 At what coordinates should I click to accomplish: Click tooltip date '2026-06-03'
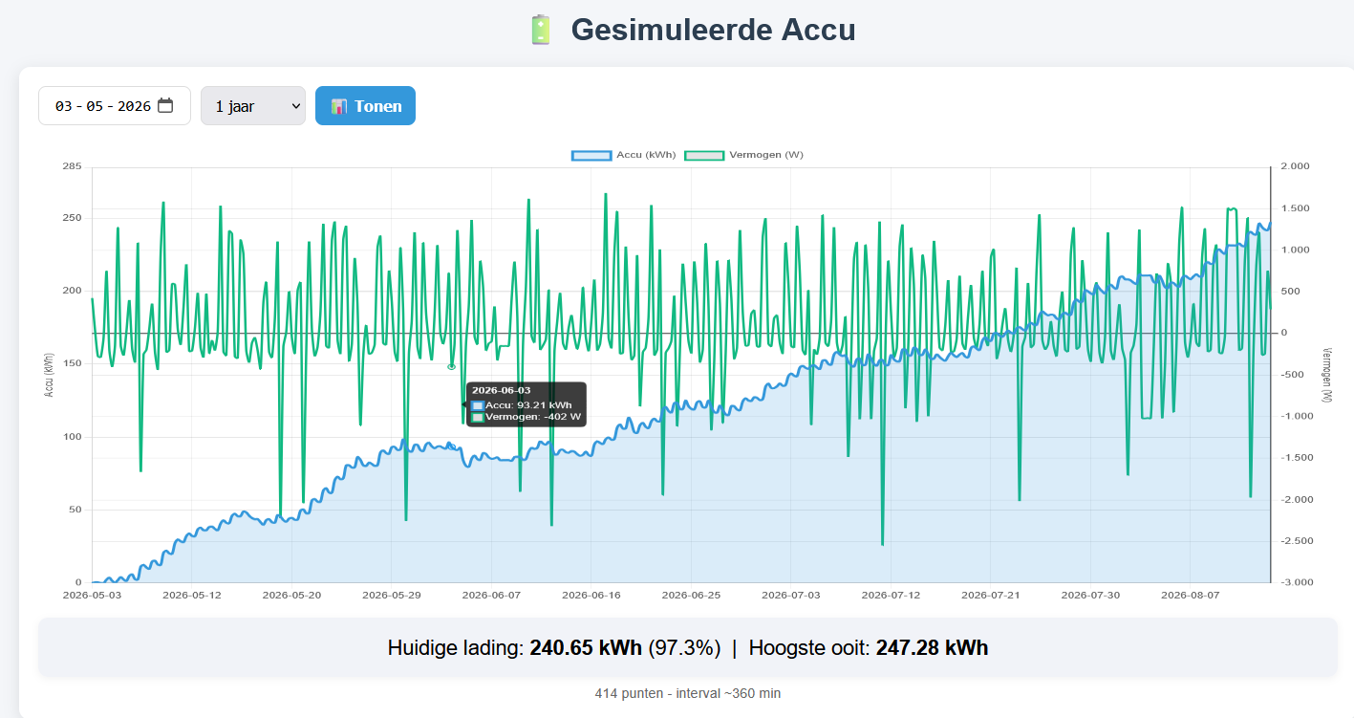coord(501,390)
